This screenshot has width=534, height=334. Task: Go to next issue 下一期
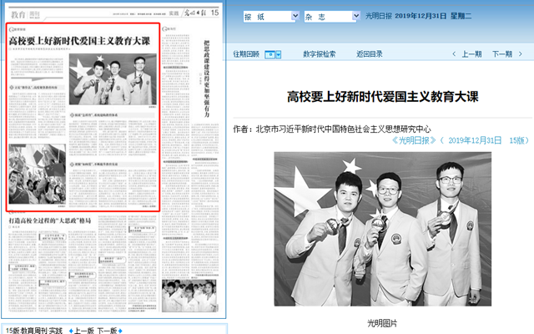501,54
